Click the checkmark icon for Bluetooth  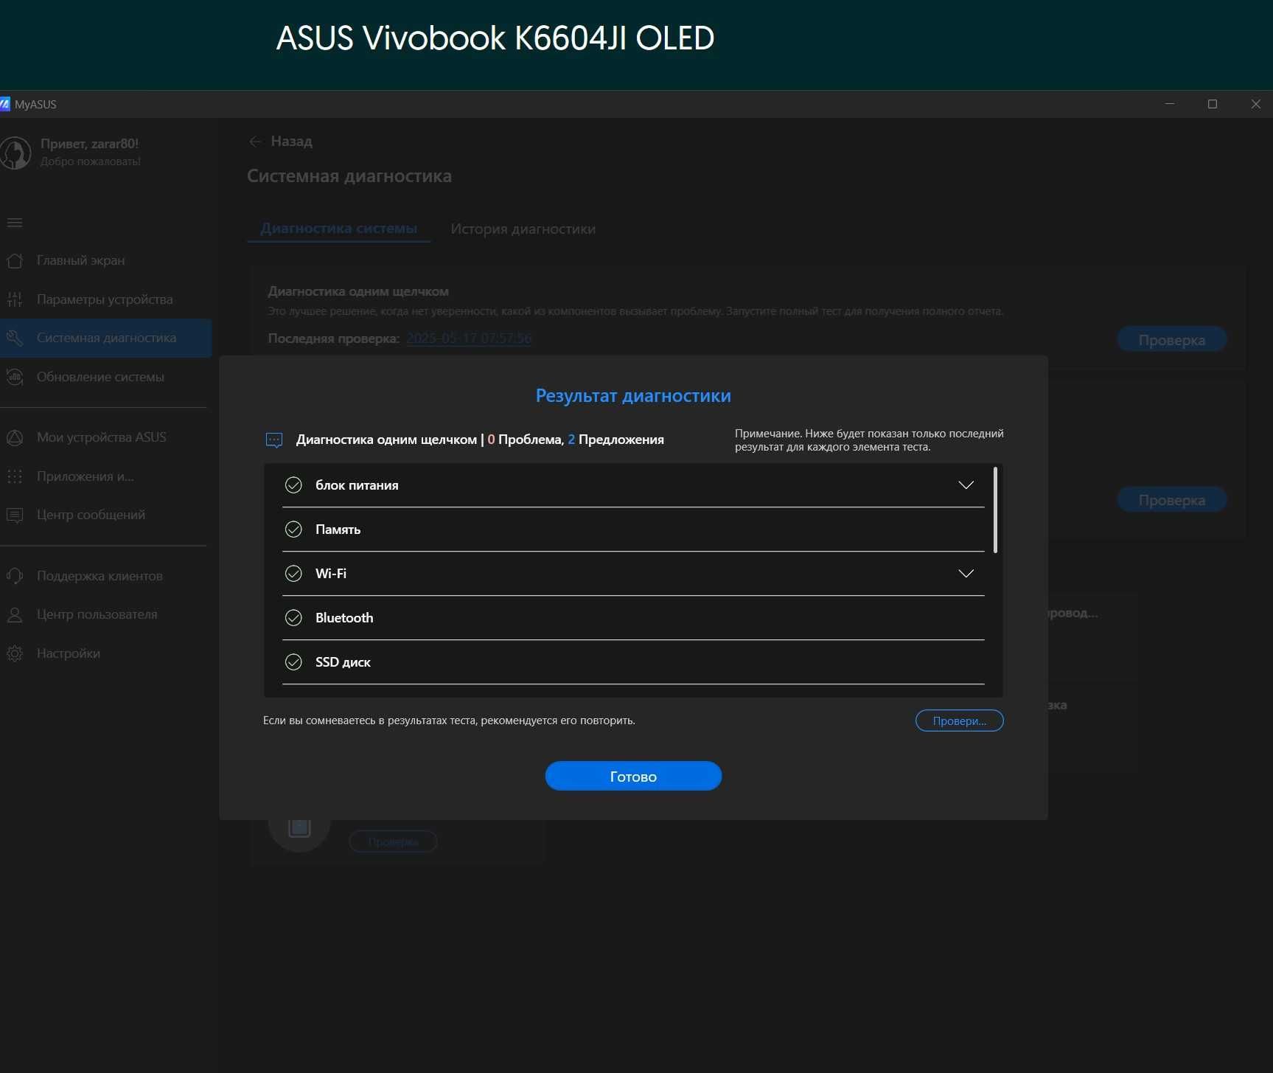[293, 618]
